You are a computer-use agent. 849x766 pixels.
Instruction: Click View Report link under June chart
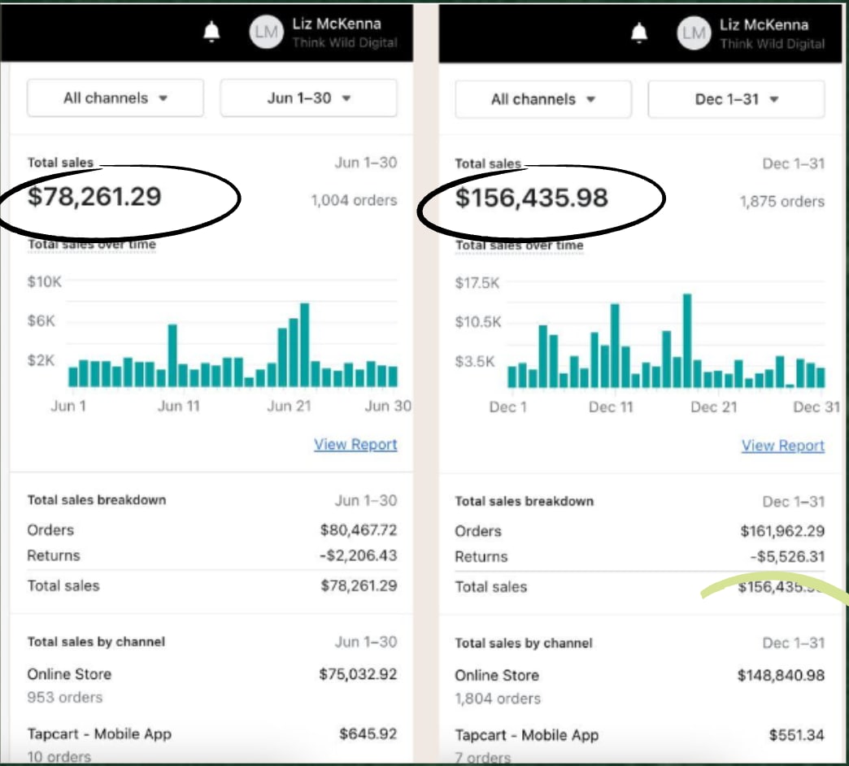pos(355,445)
